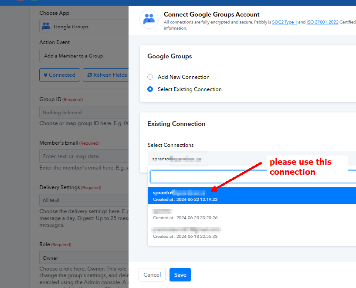Focus the connection search box
This screenshot has width=356, height=288.
click(x=253, y=176)
